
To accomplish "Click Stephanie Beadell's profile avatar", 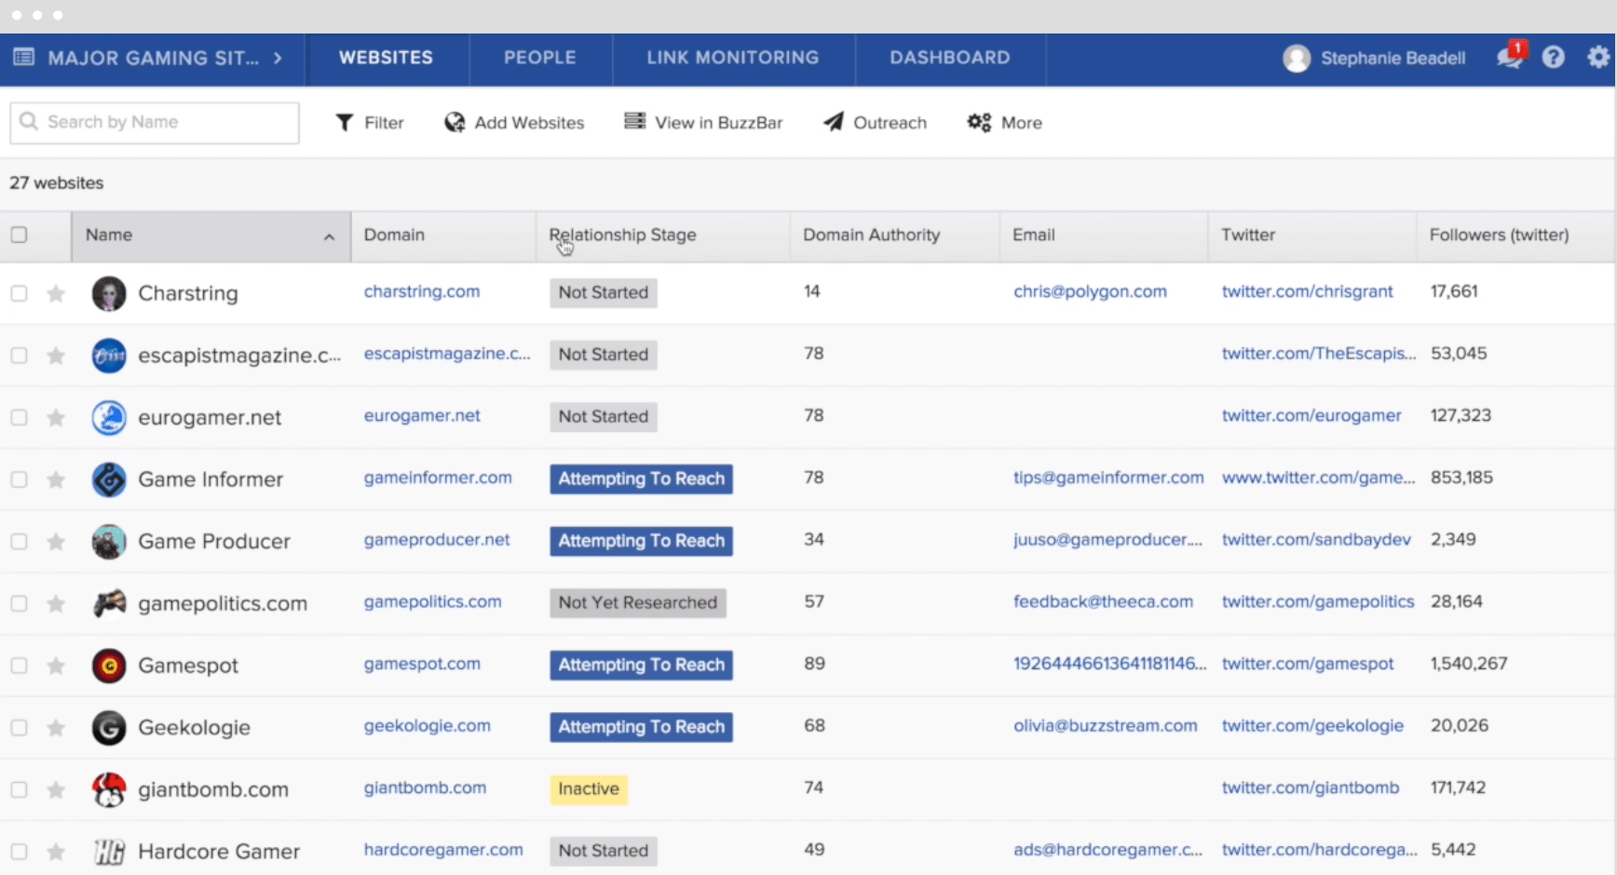I will click(x=1296, y=59).
